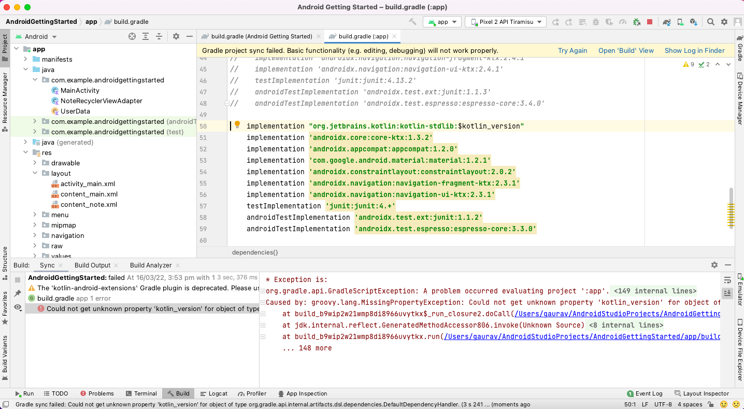Toggle scroll to end in build console
The width and height of the screenshot is (744, 409).
(x=727, y=293)
